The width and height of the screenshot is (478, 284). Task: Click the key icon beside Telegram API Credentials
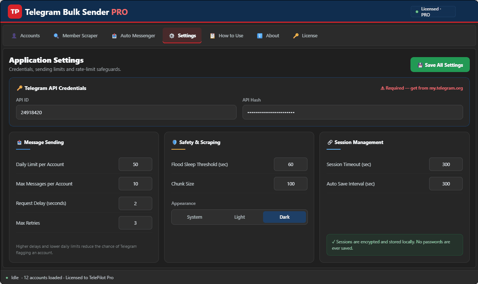pyautogui.click(x=19, y=88)
